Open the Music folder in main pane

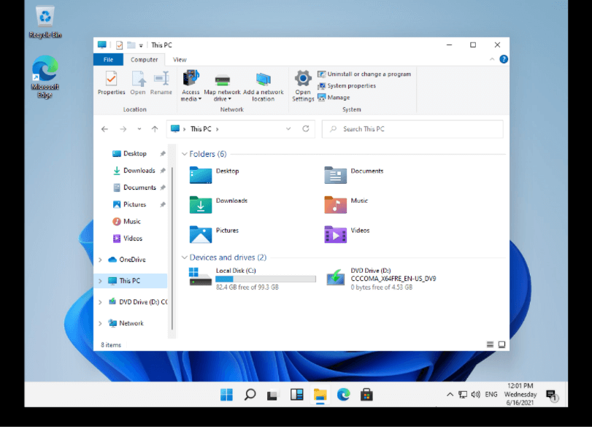click(x=336, y=204)
